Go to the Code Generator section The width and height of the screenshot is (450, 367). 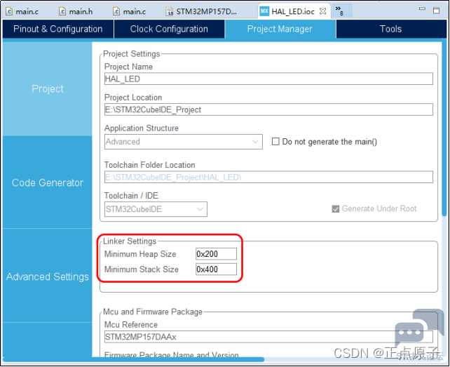(x=47, y=182)
